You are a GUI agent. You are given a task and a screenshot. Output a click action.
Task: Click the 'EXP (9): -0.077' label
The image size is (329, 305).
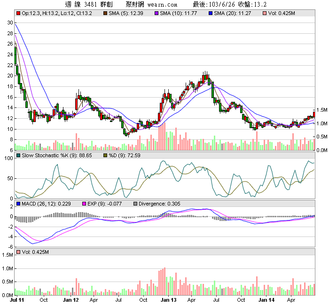pyautogui.click(x=104, y=204)
